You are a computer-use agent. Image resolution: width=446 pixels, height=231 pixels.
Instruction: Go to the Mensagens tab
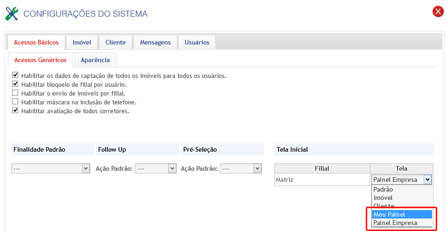pyautogui.click(x=155, y=42)
